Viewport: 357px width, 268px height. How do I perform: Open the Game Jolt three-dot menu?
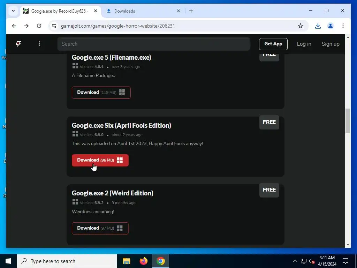(x=39, y=44)
